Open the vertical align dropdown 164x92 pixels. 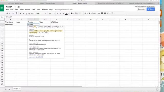tap(90, 13)
